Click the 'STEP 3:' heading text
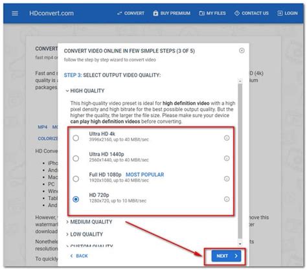The width and height of the screenshot is (307, 270). pyautogui.click(x=73, y=75)
